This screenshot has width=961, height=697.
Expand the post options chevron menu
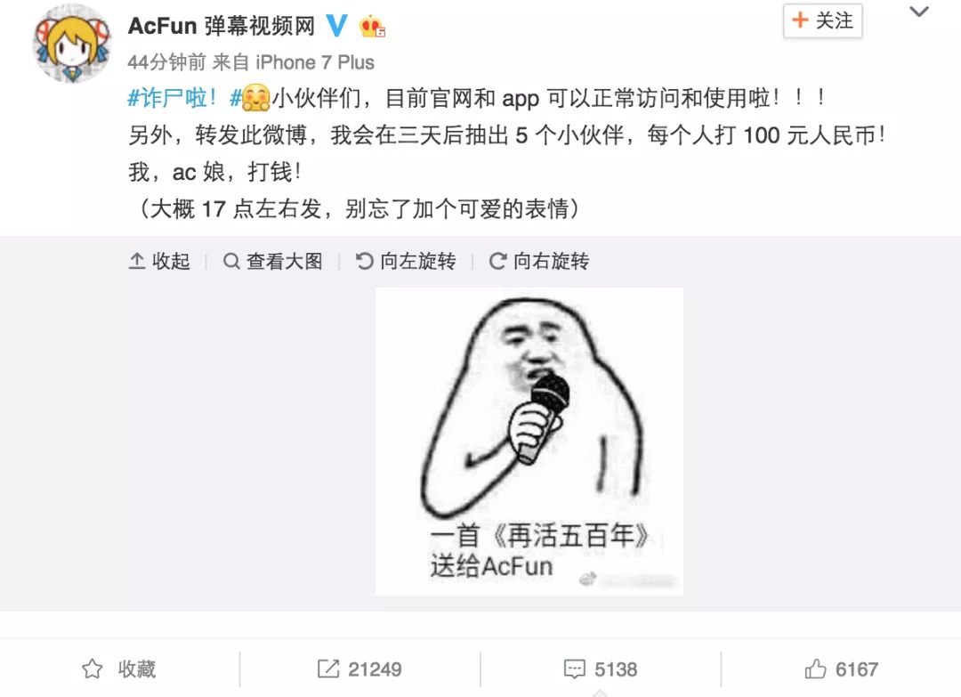point(918,12)
